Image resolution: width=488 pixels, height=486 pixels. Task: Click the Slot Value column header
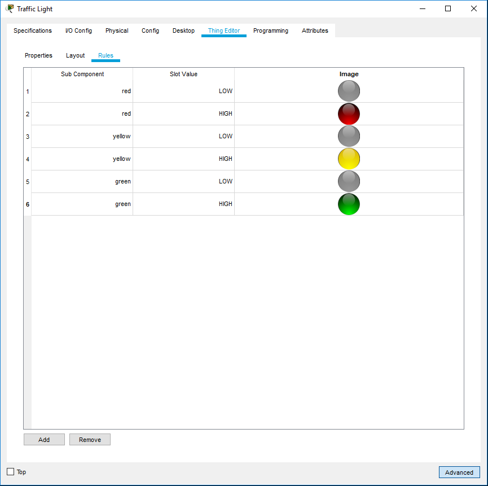coord(183,74)
